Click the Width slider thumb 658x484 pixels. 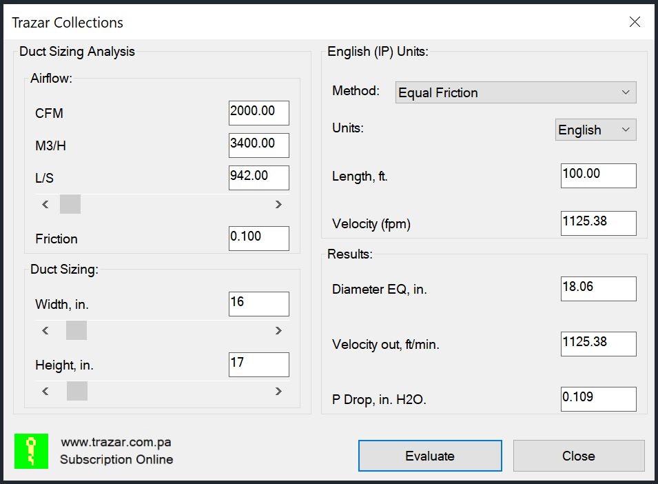(x=76, y=331)
